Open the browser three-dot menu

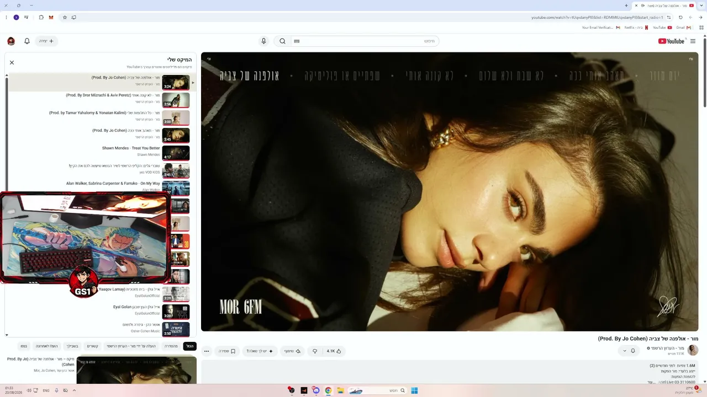(6, 18)
